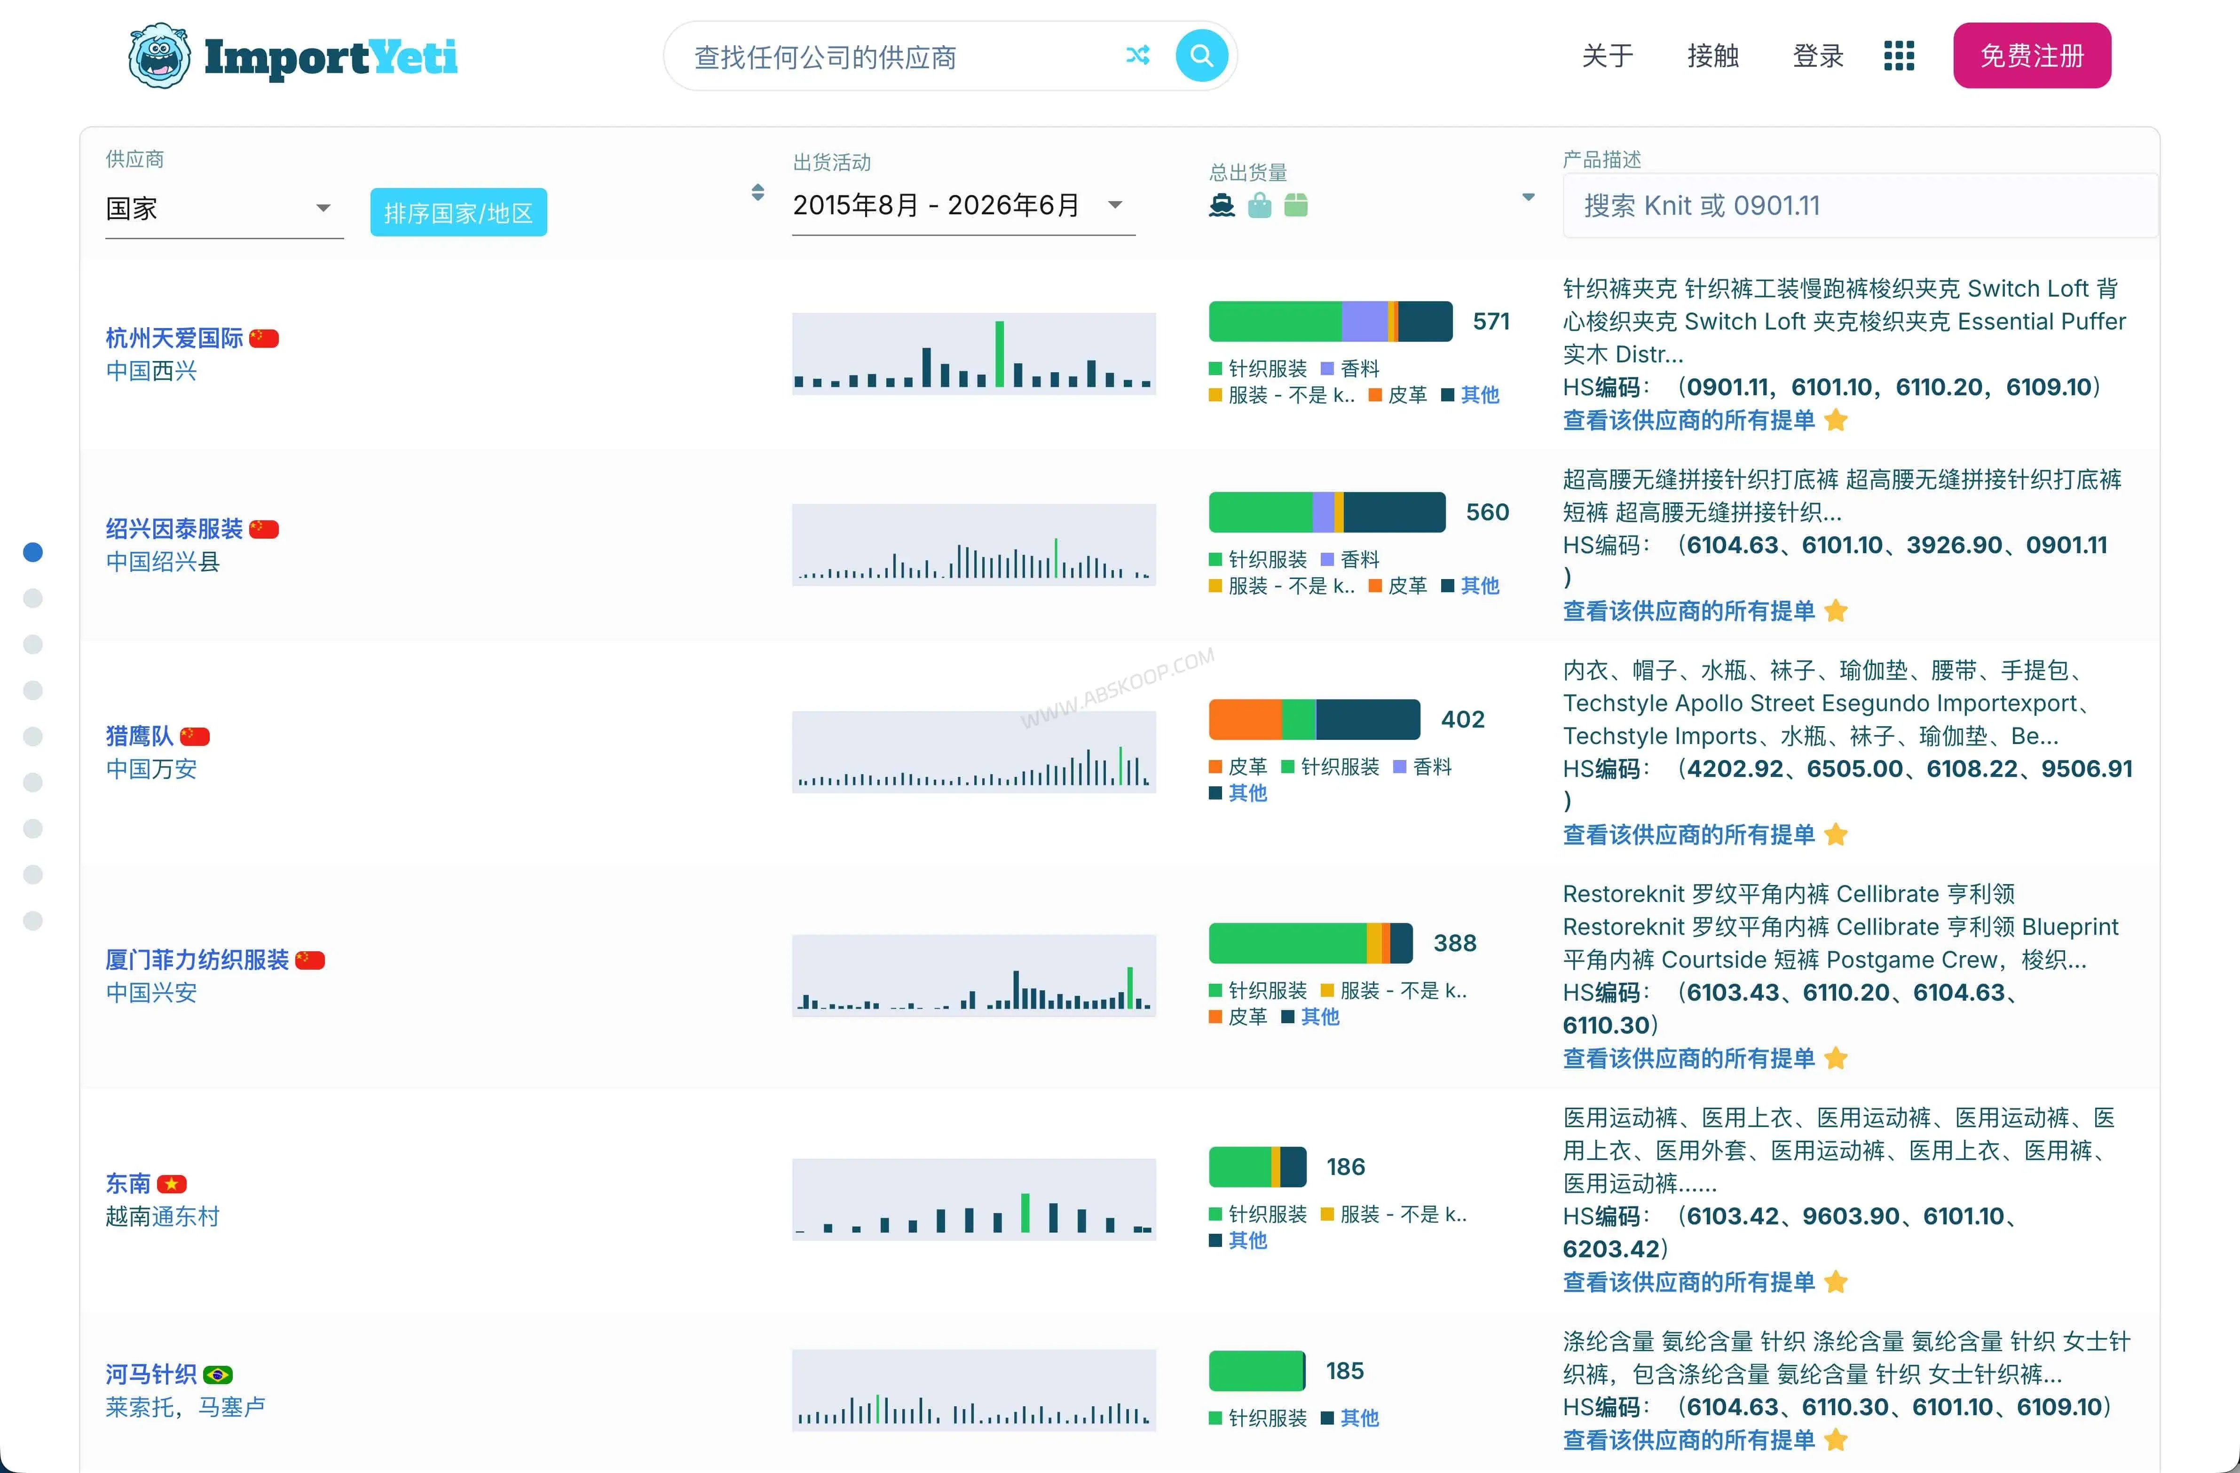The height and width of the screenshot is (1473, 2240).
Task: Expand the 总出货量 dropdown arrow
Action: (x=1529, y=197)
